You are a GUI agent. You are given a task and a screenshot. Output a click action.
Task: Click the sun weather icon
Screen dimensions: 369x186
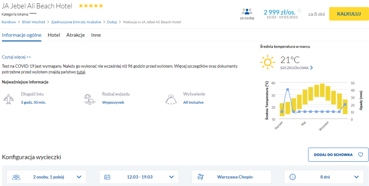[268, 62]
